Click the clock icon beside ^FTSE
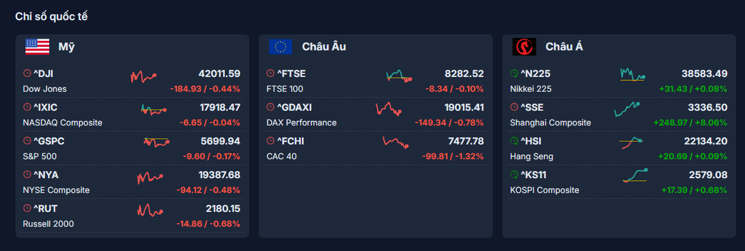This screenshot has width=745, height=251. click(270, 73)
